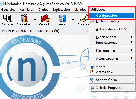Click the Soporte Online globe icon
The width and height of the screenshot is (136, 99).
coord(92,80)
